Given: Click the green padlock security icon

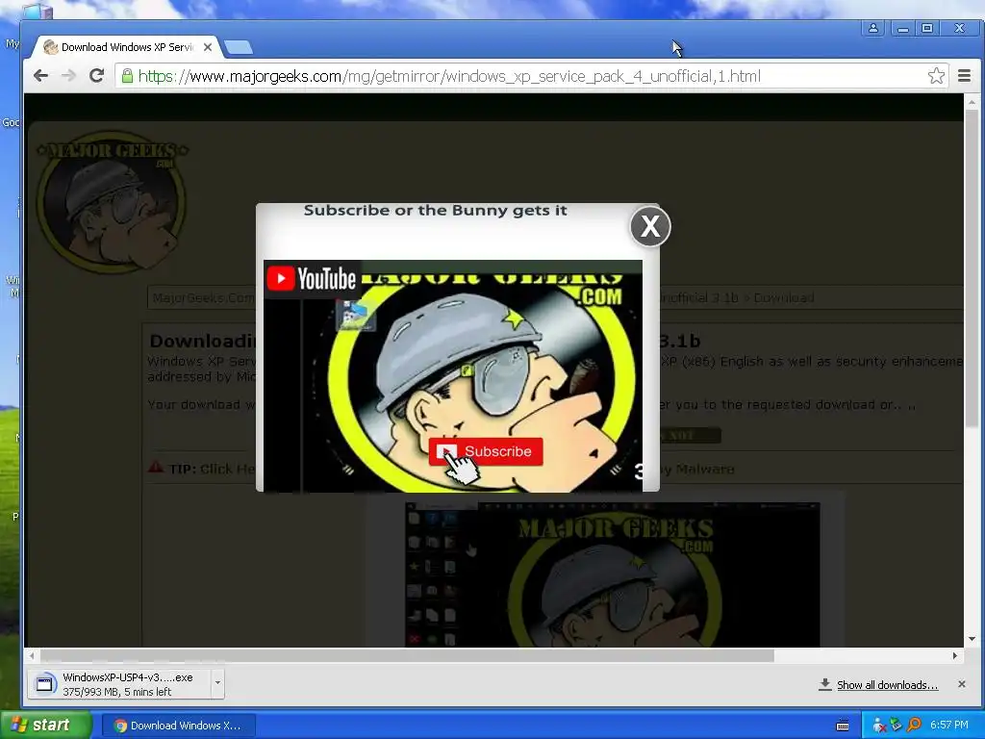Looking at the screenshot, I should pyautogui.click(x=127, y=76).
